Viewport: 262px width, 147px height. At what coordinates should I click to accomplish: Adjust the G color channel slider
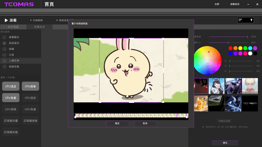pos(241,66)
